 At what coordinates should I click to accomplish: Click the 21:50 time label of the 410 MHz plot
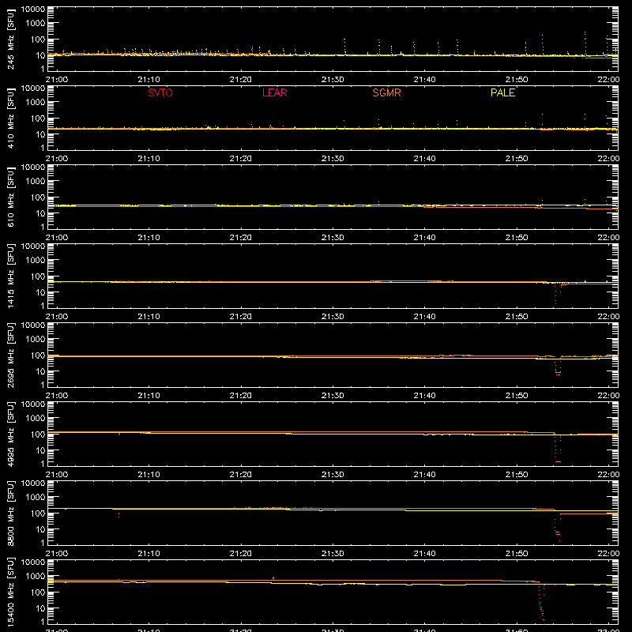point(517,159)
